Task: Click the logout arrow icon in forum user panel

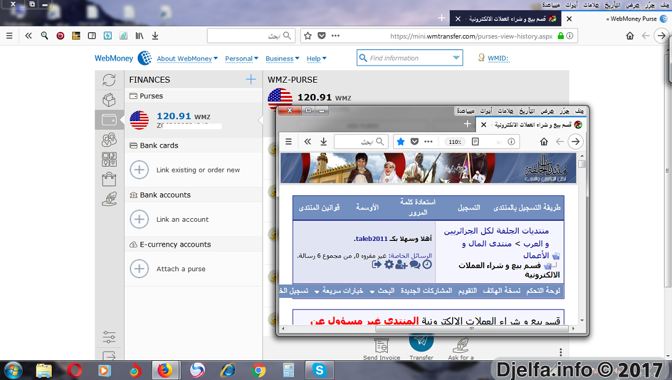Action: (x=377, y=264)
